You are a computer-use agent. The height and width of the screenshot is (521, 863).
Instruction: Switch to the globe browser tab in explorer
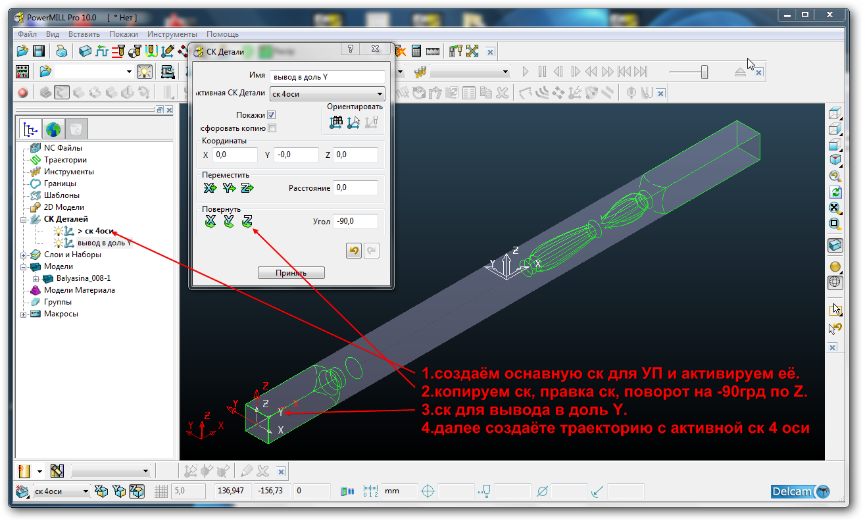pos(53,128)
